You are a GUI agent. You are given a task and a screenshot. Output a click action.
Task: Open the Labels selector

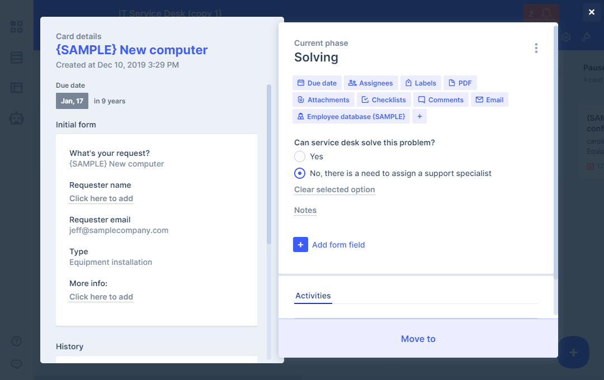421,83
